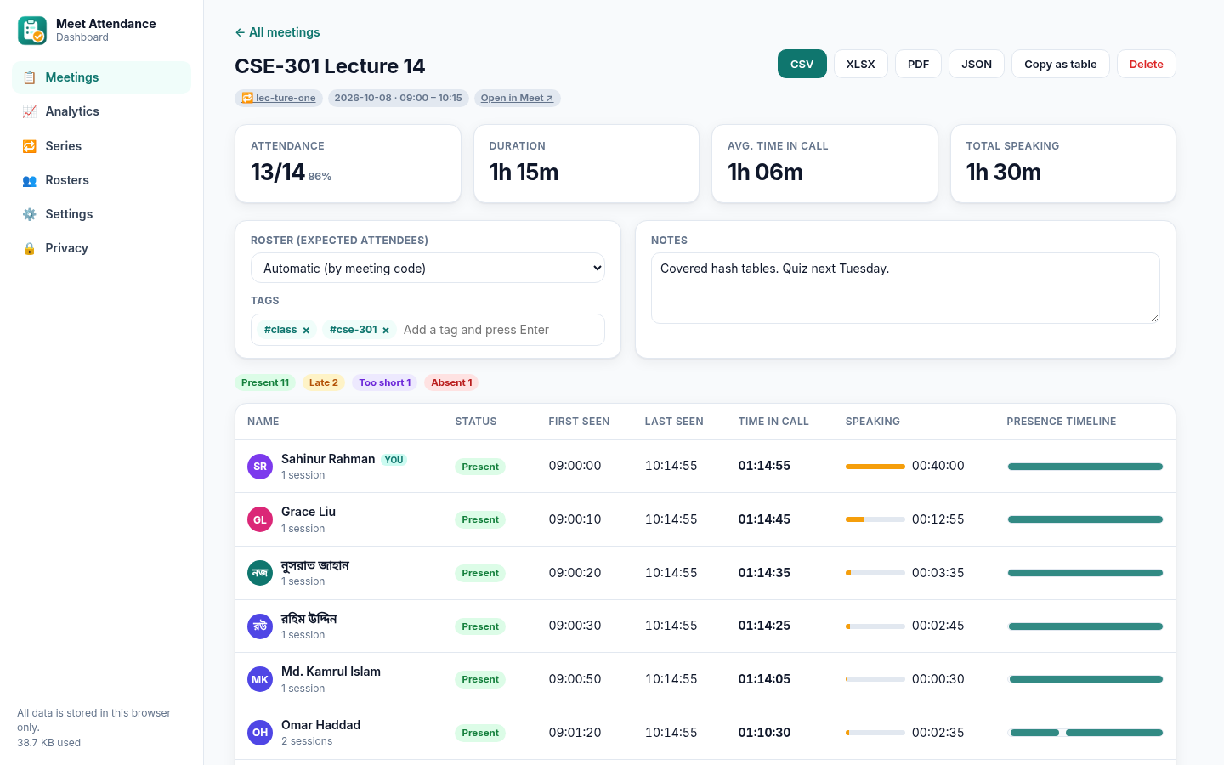The width and height of the screenshot is (1224, 765).
Task: Click Omar Haddad's OH avatar
Action: click(x=260, y=733)
